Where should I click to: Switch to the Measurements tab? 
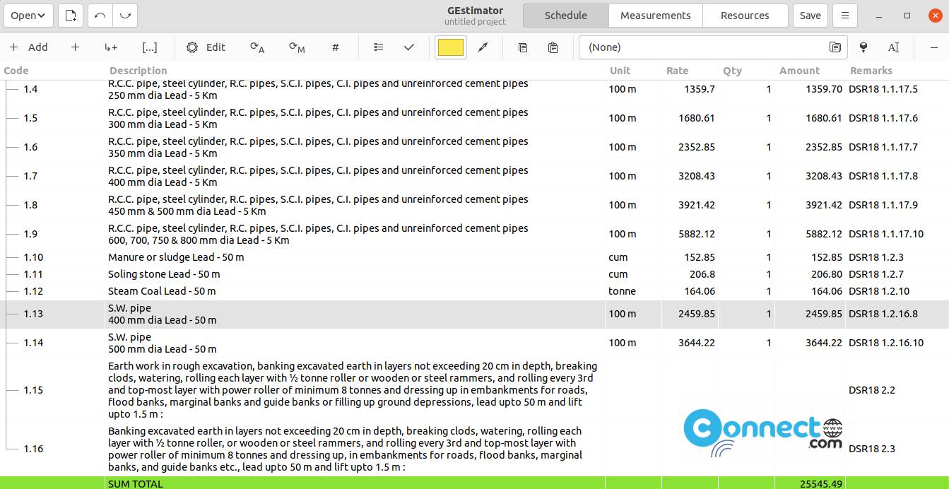(655, 16)
